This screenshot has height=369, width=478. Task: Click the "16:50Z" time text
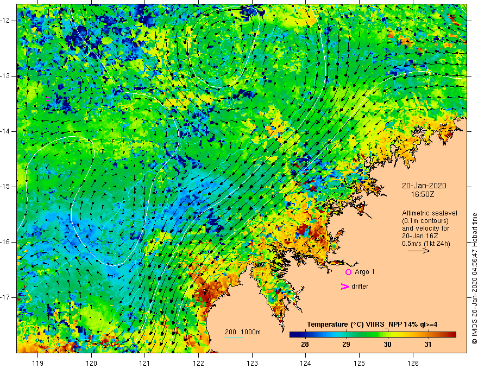click(423, 194)
